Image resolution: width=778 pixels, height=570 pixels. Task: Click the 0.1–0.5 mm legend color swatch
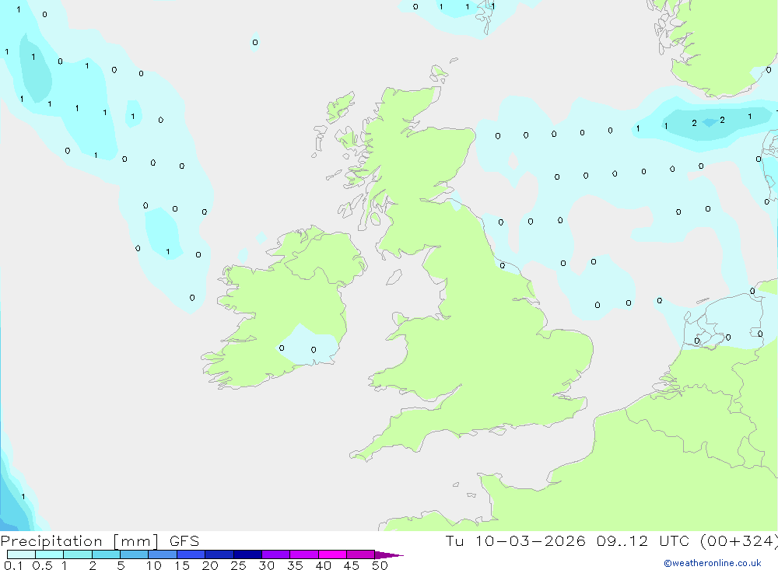coord(21,554)
